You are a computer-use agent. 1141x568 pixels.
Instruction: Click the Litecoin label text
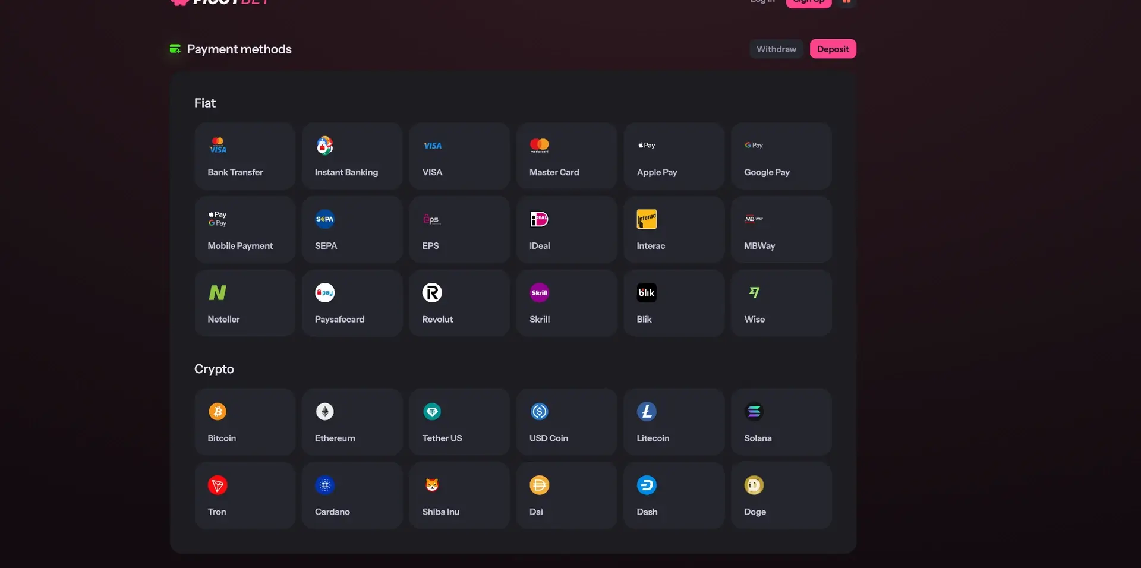pyautogui.click(x=653, y=438)
